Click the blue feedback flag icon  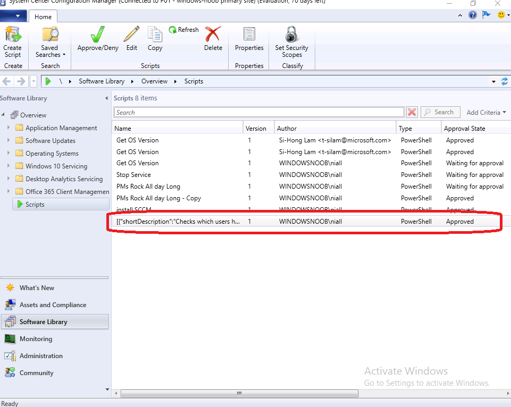pos(486,15)
